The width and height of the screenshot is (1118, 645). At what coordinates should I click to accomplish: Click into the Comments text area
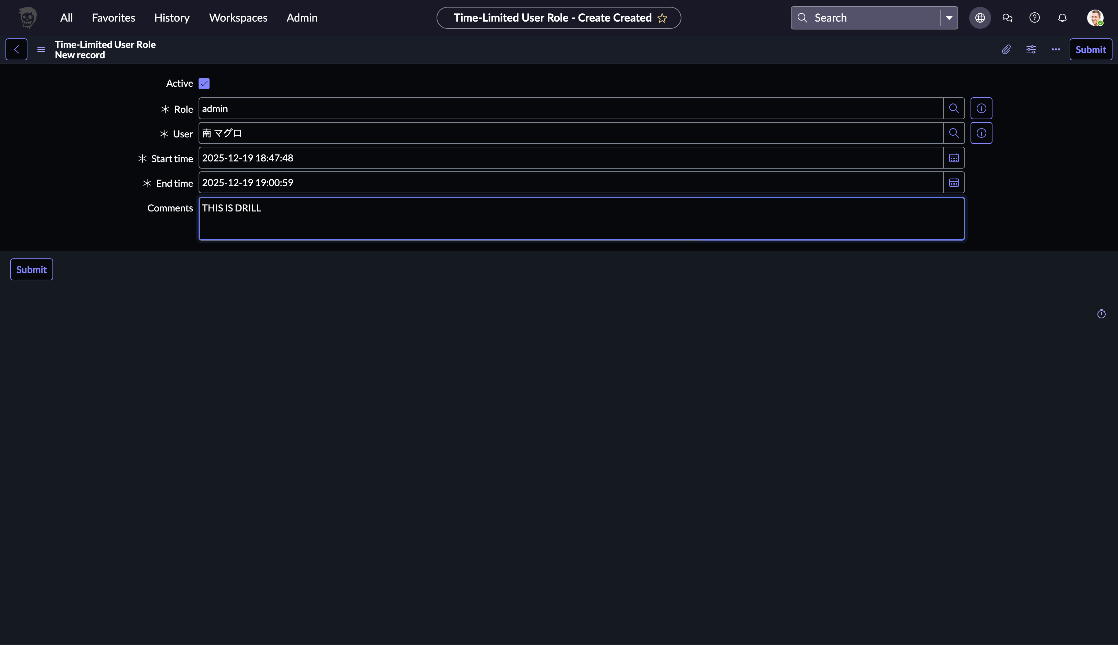tap(581, 219)
